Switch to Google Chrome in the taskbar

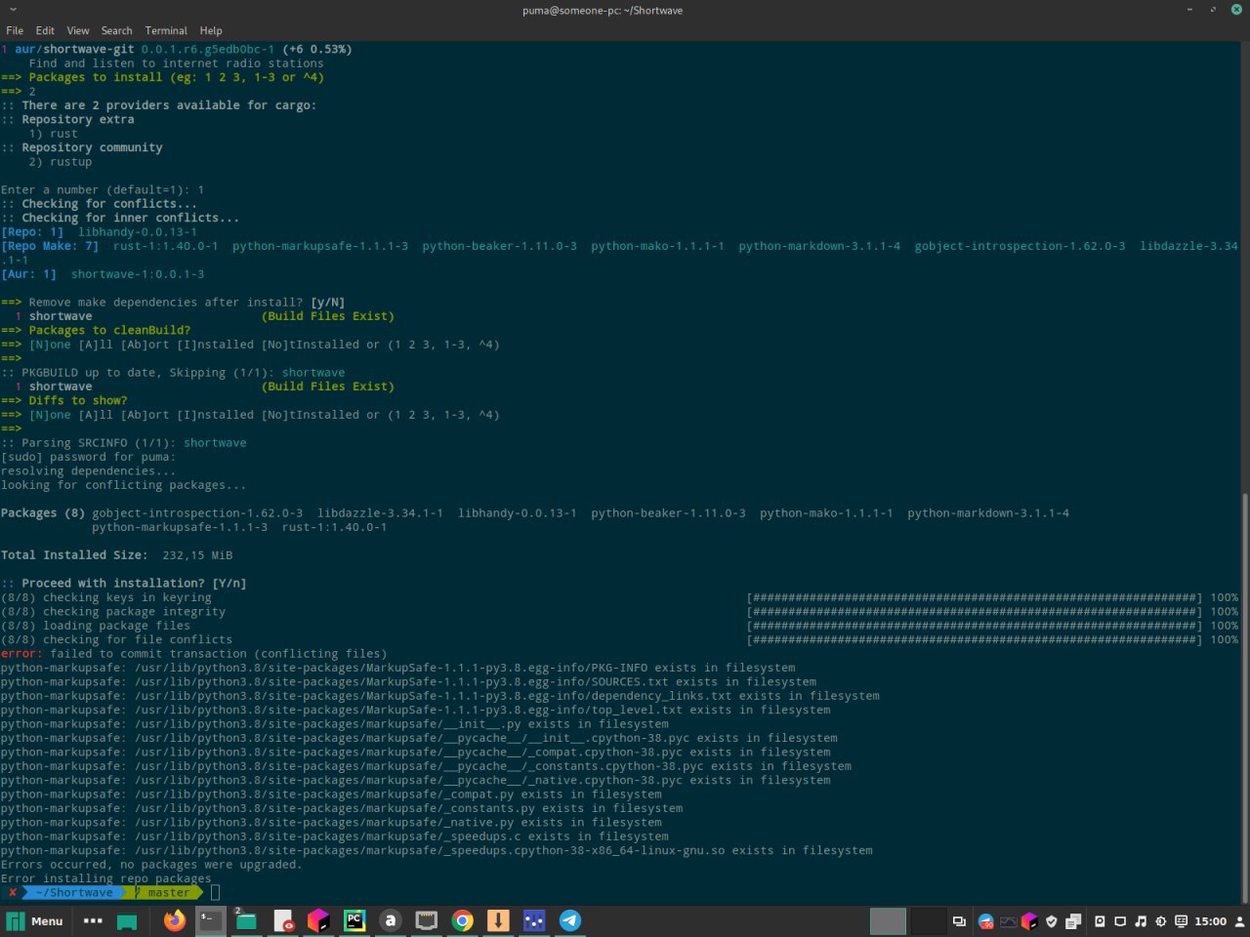[463, 920]
